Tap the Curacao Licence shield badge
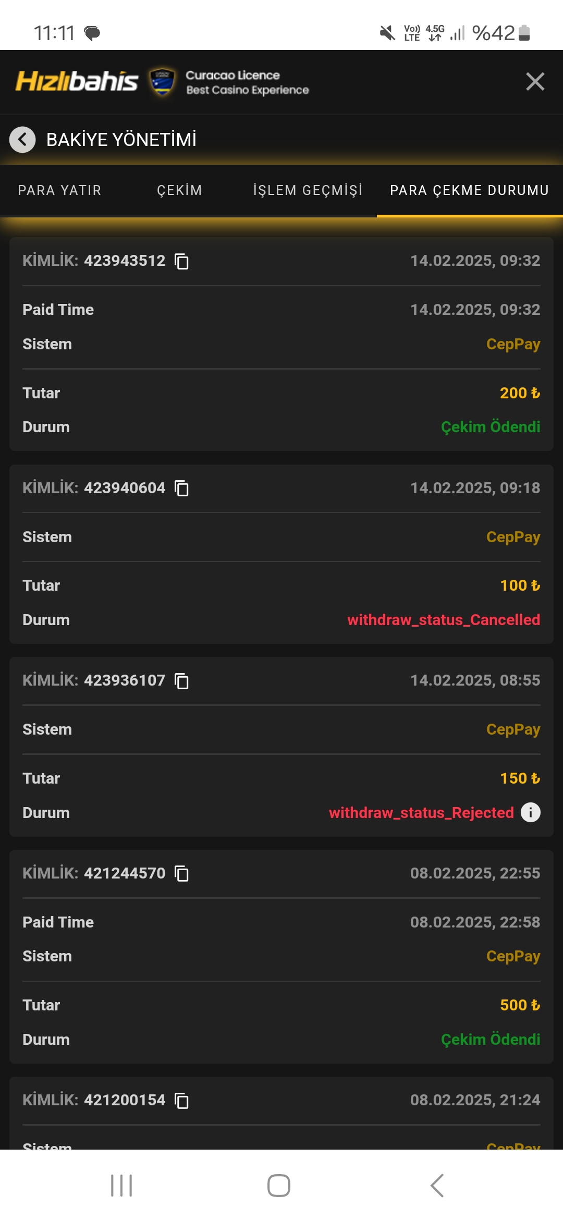The image size is (563, 1220). tap(162, 82)
